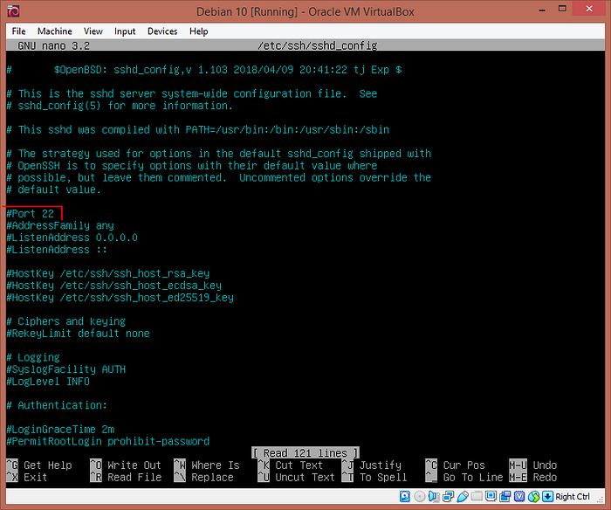Click the PATH compiled comment line

click(198, 130)
